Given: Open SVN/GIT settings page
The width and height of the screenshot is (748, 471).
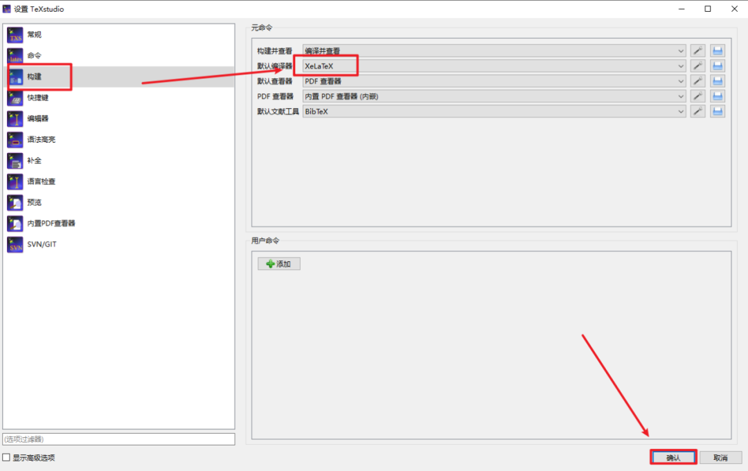Looking at the screenshot, I should tap(42, 245).
